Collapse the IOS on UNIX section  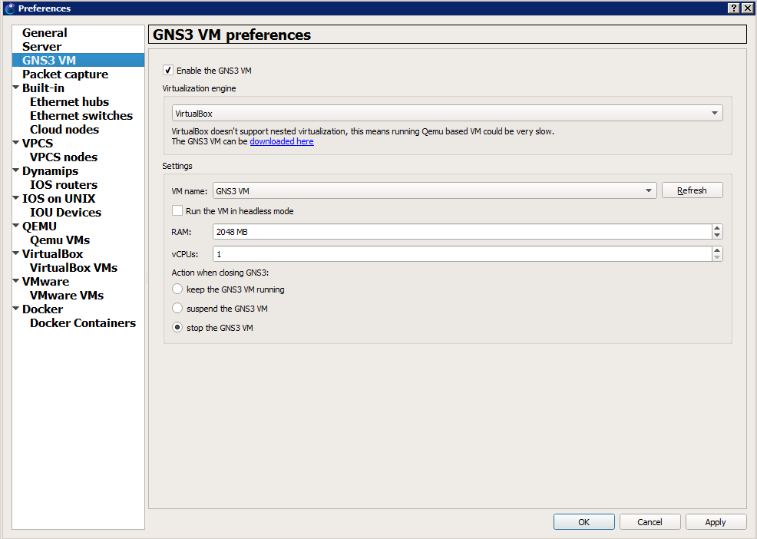point(16,197)
